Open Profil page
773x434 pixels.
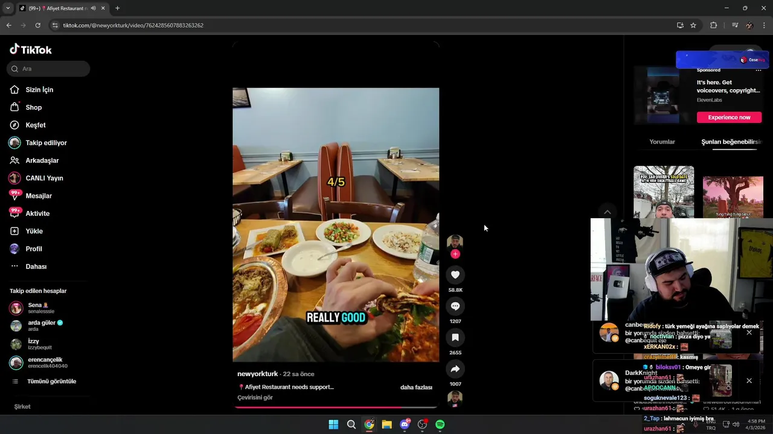pos(34,249)
